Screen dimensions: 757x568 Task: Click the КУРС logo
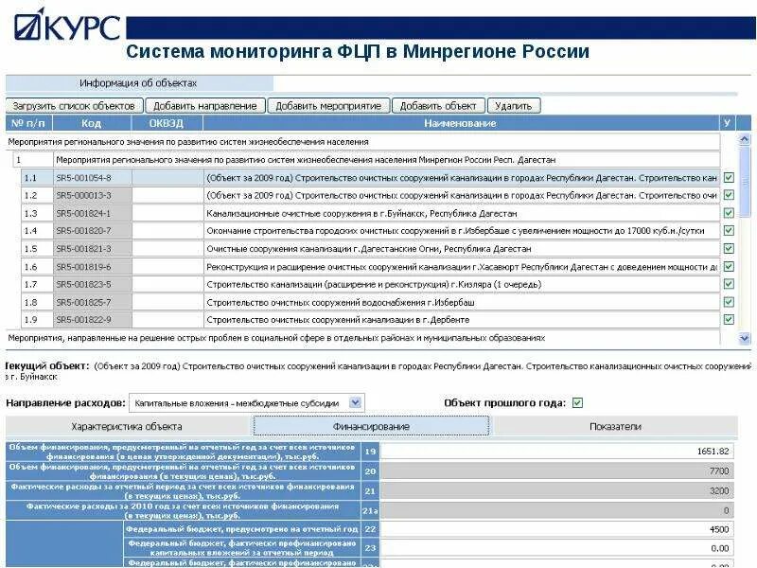[x=66, y=27]
